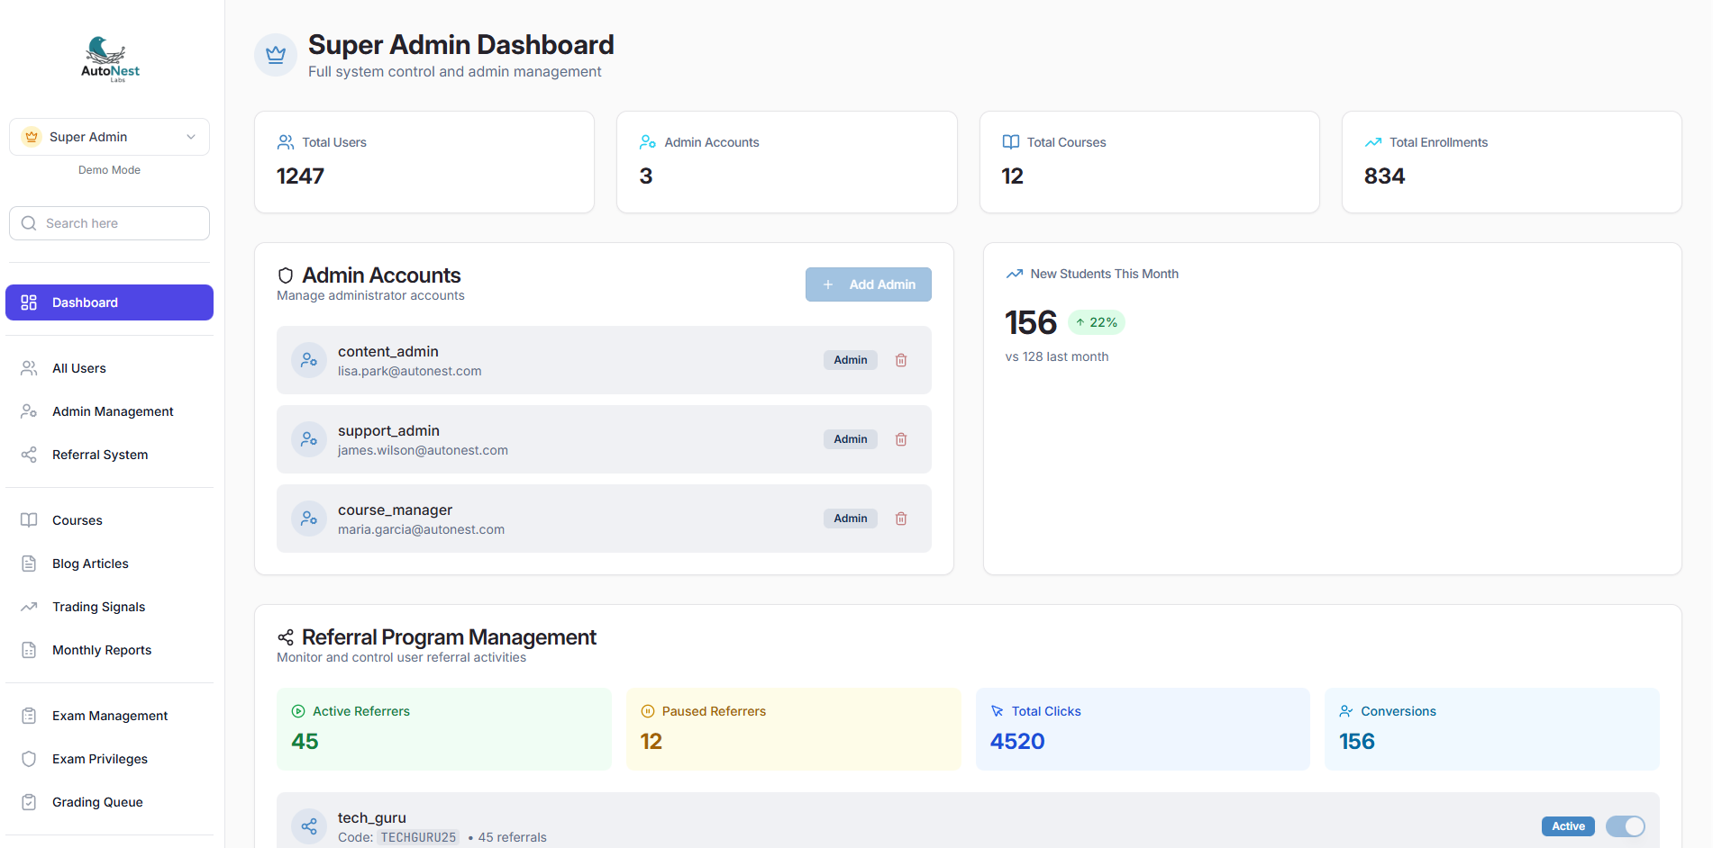The height and width of the screenshot is (848, 1713).
Task: Navigate to Referral System
Action: pyautogui.click(x=110, y=455)
